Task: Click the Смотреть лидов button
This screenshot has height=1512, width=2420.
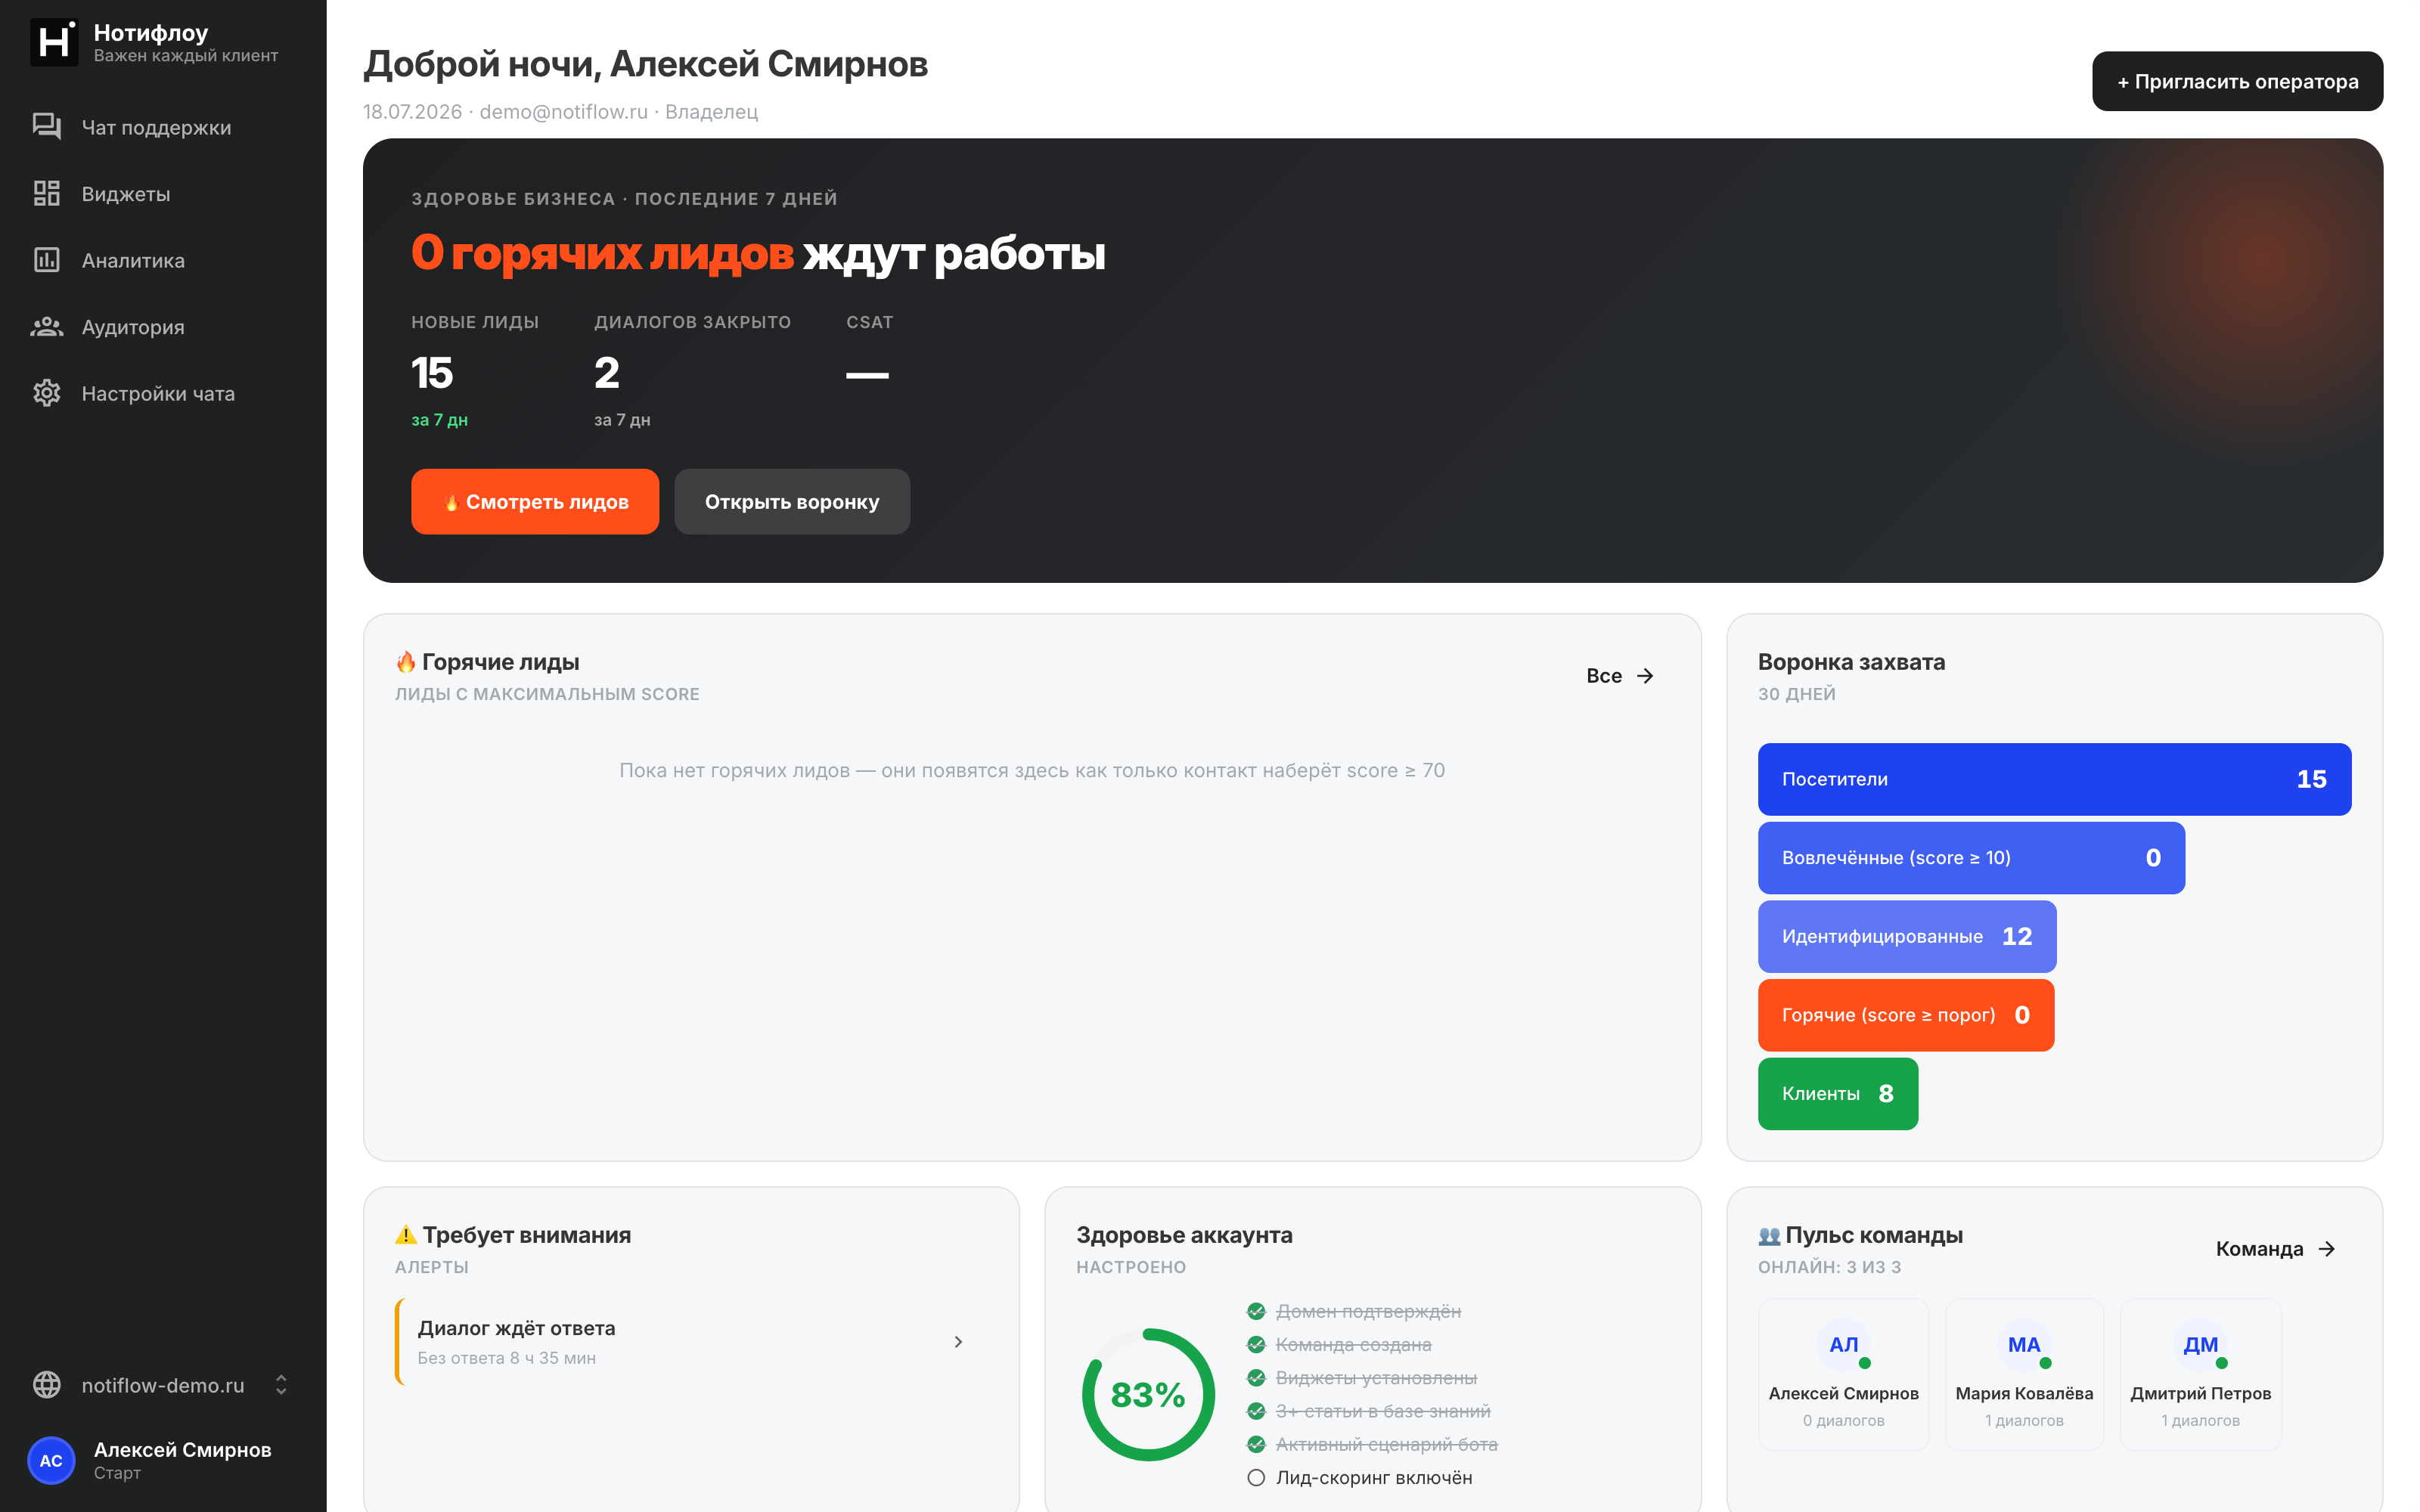Action: click(x=535, y=502)
